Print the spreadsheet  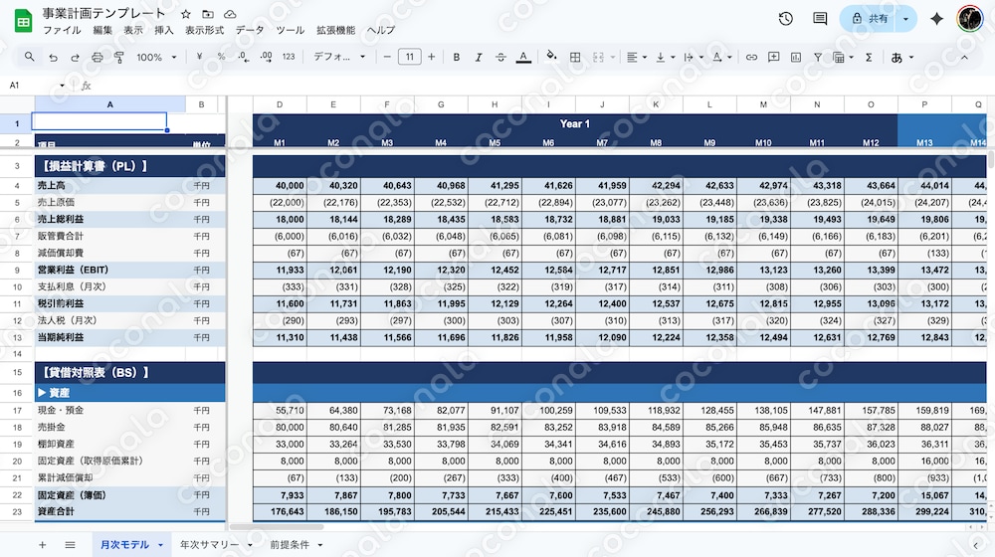[98, 57]
